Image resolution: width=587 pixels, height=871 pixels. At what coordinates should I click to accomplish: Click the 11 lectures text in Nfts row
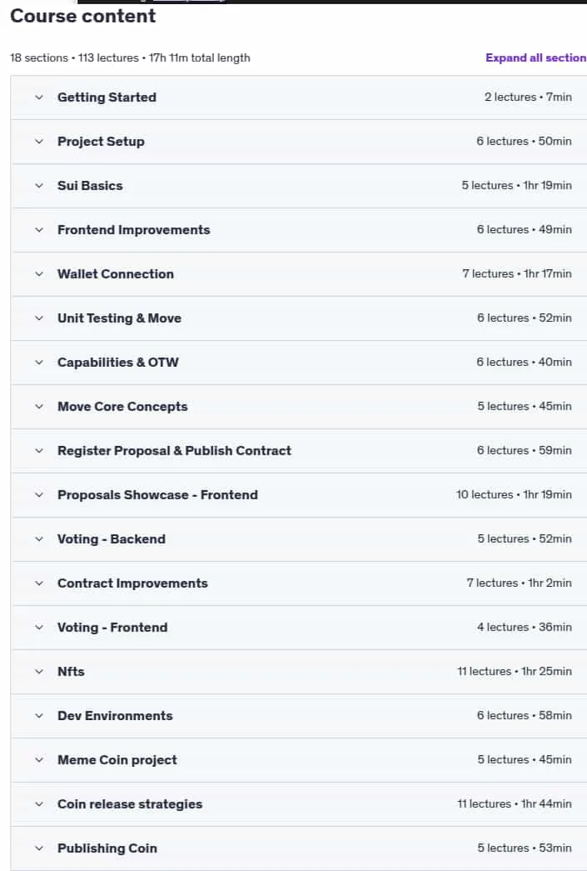pyautogui.click(x=484, y=671)
